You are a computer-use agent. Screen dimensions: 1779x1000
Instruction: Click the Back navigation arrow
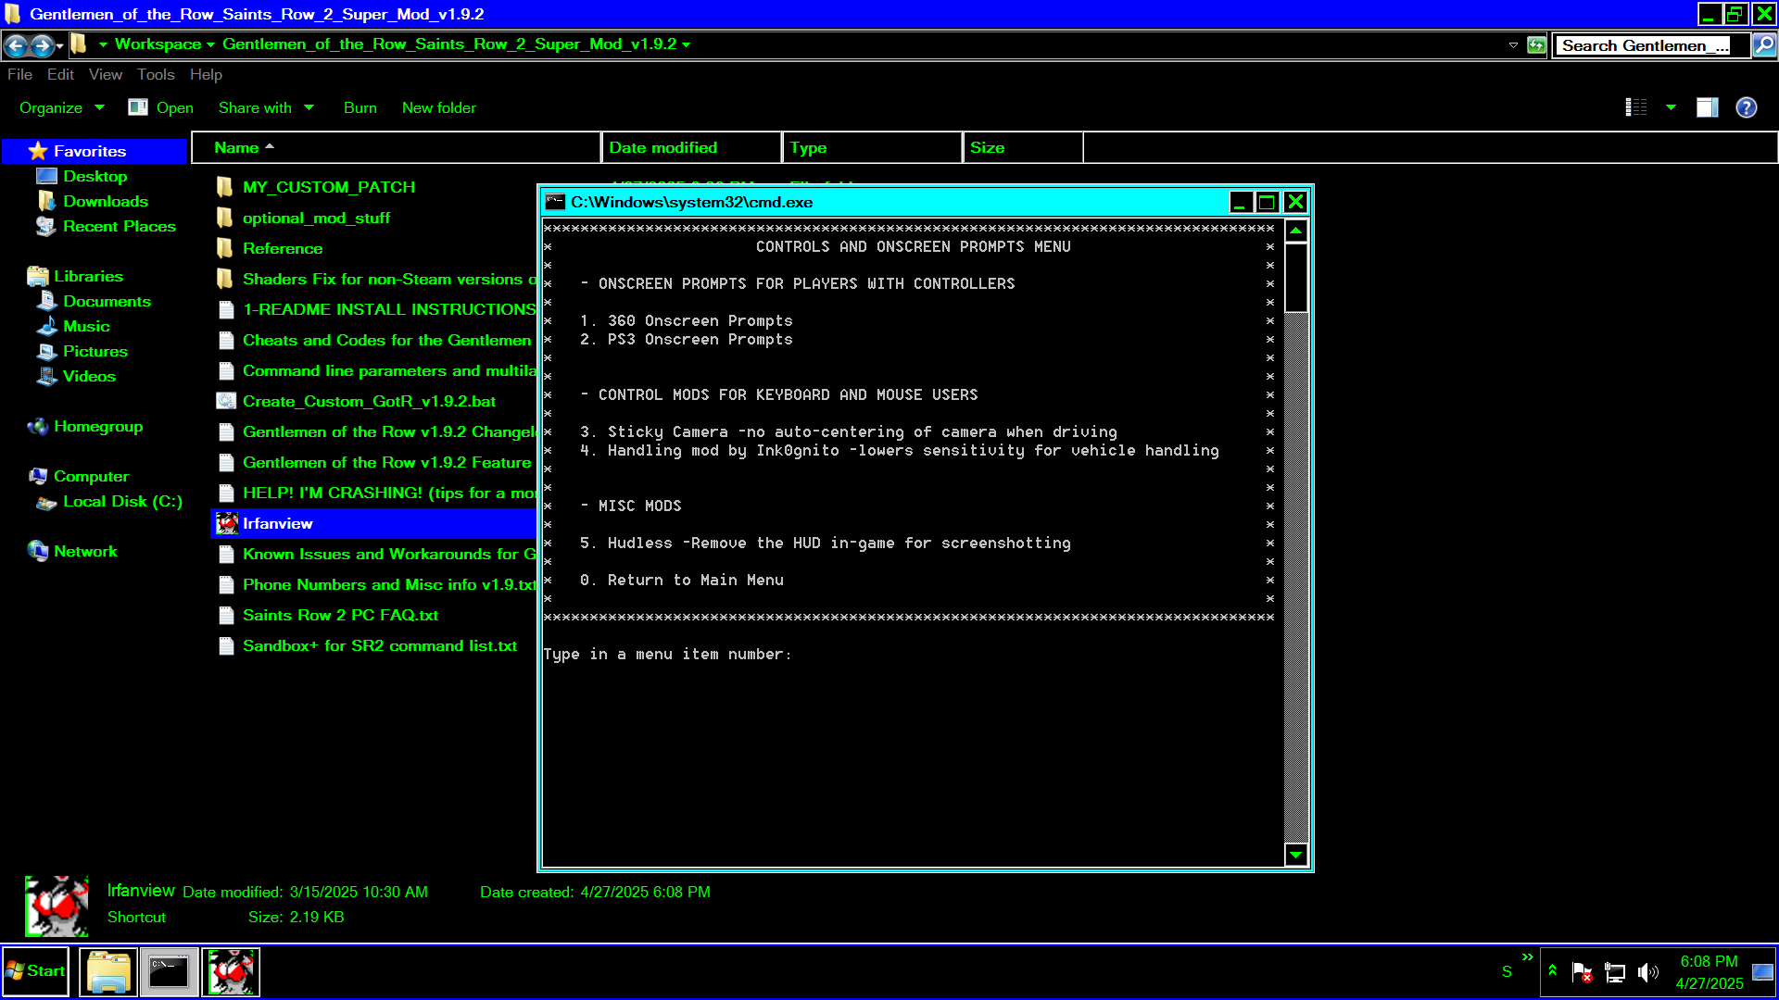[x=16, y=44]
